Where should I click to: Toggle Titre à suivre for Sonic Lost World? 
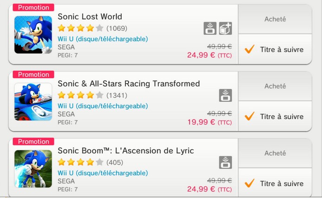point(275,49)
